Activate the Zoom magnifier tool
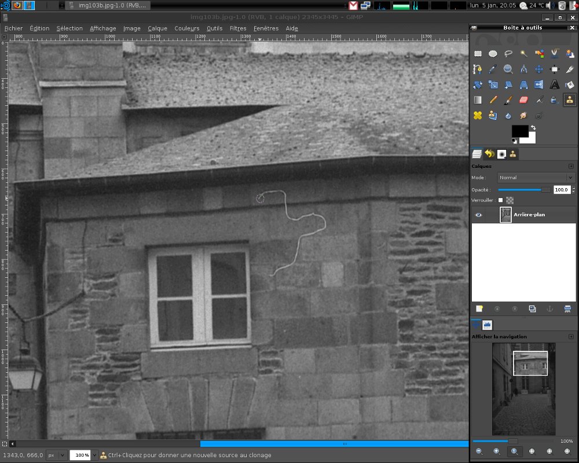579x463 pixels. (x=508, y=69)
